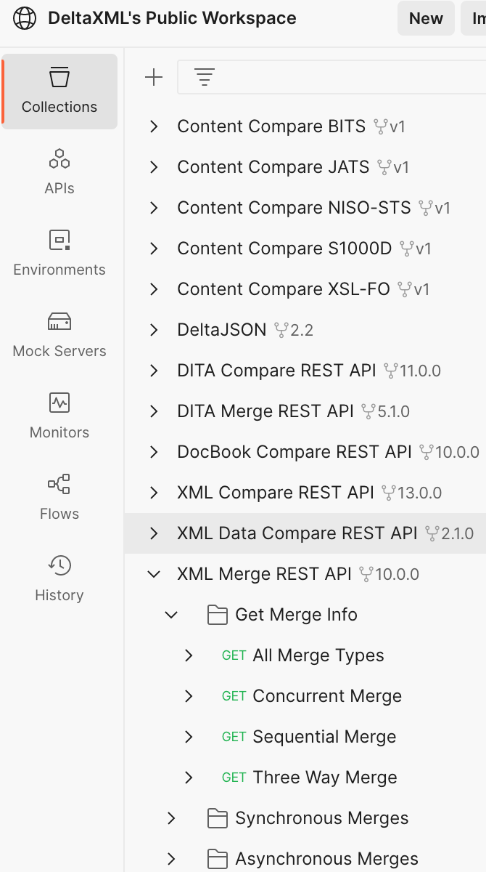Image resolution: width=486 pixels, height=872 pixels.
Task: Click the plus icon to create collection
Action: pyautogui.click(x=154, y=78)
